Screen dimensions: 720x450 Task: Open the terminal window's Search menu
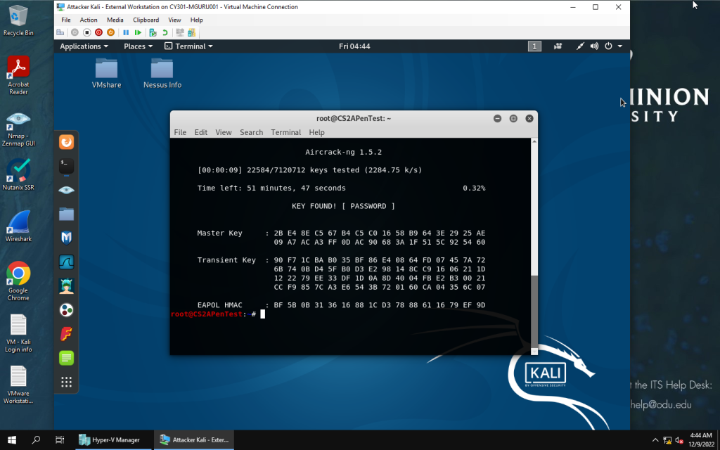pyautogui.click(x=252, y=132)
